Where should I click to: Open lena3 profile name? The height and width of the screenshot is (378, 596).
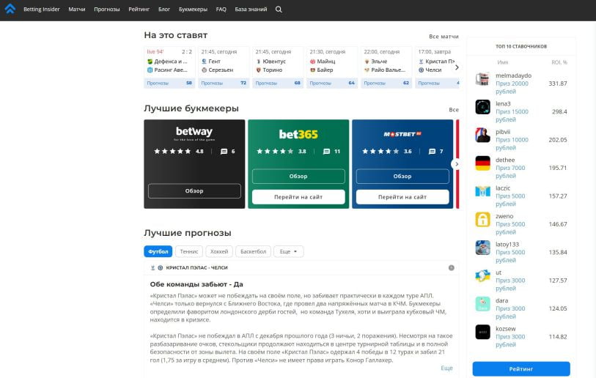[503, 104]
